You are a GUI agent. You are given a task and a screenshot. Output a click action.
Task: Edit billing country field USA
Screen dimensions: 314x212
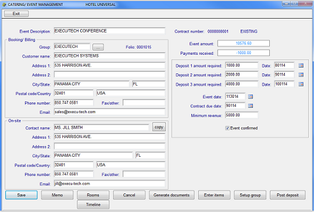pos(131,93)
